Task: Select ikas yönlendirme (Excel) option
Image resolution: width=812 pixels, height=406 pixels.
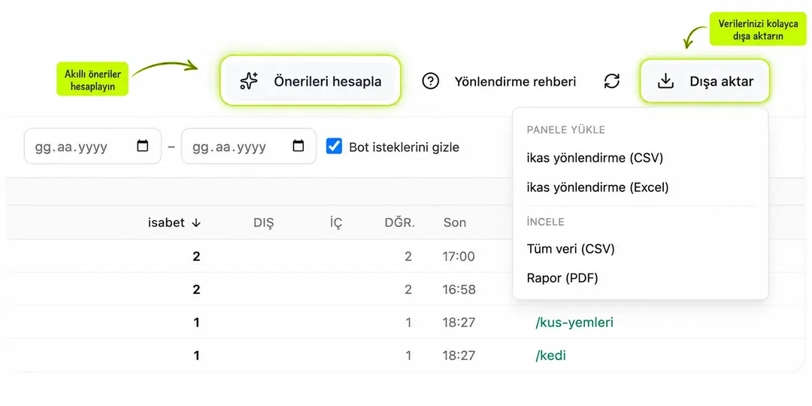Action: [x=598, y=187]
